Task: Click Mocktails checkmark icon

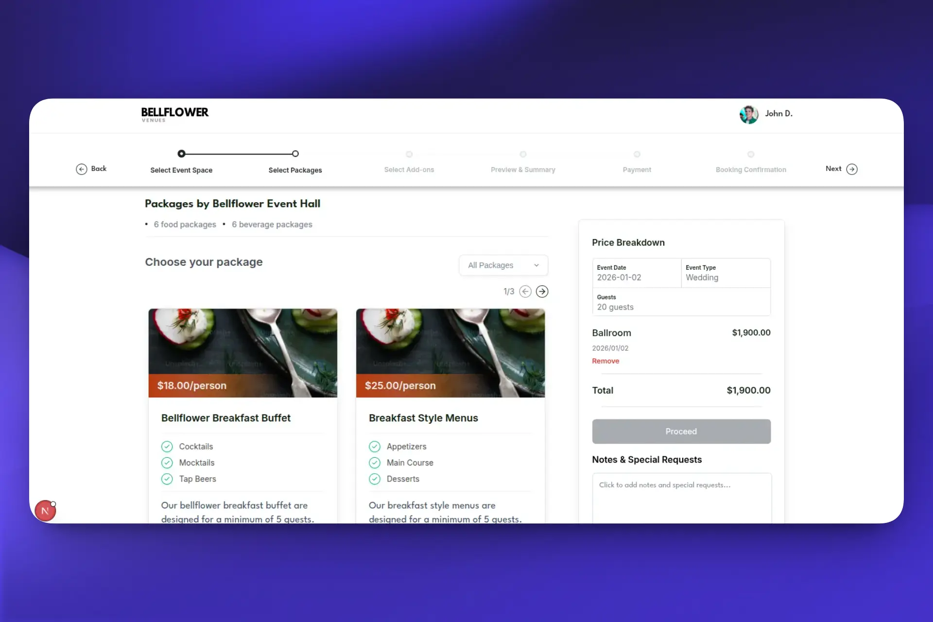Action: pos(167,463)
